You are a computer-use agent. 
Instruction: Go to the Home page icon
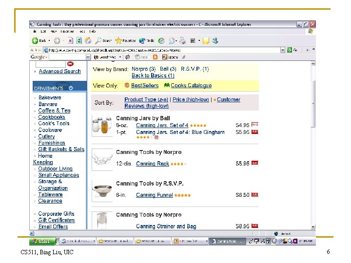88,40
